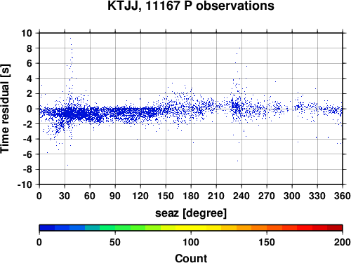This screenshot has height=263, width=351.
Task: Click the yellow segment near 100 count
Action: click(191, 228)
